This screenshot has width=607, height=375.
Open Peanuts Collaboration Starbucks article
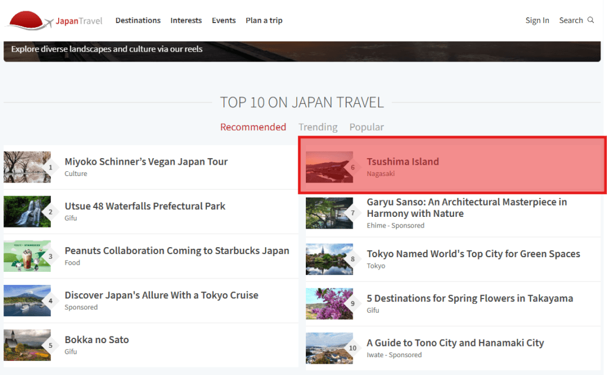(x=177, y=251)
